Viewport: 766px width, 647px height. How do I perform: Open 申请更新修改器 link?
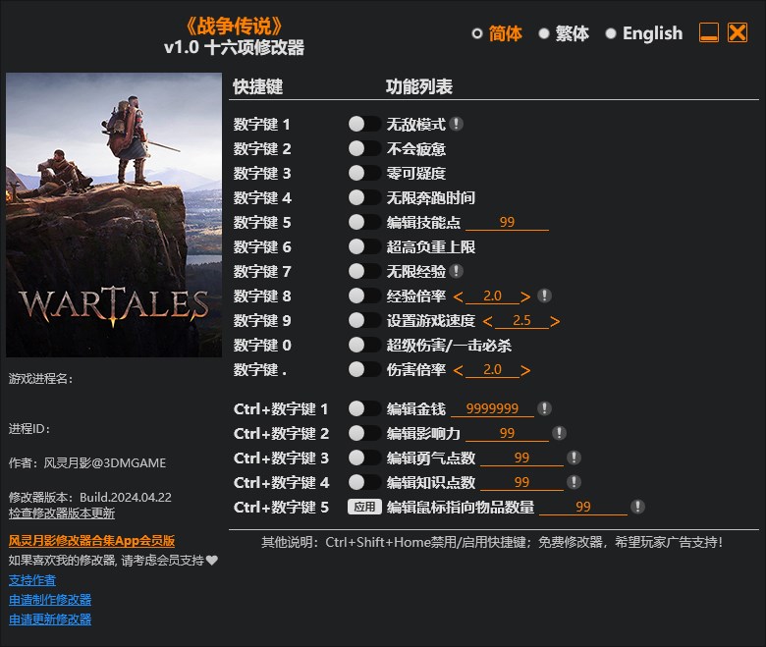pos(50,620)
